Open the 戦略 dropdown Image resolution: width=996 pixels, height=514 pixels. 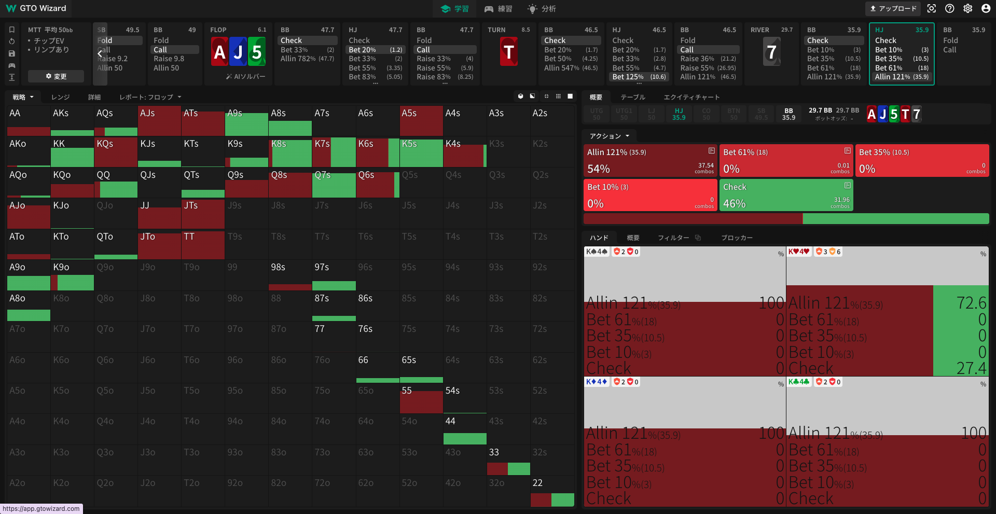(x=23, y=97)
